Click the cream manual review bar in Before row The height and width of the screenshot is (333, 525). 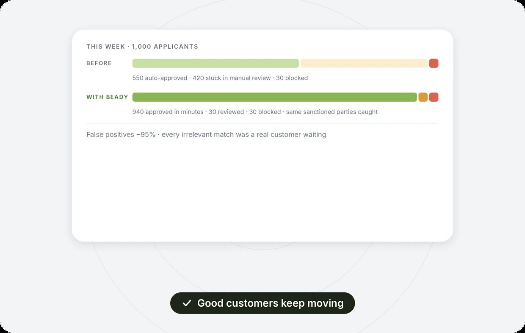coord(364,63)
